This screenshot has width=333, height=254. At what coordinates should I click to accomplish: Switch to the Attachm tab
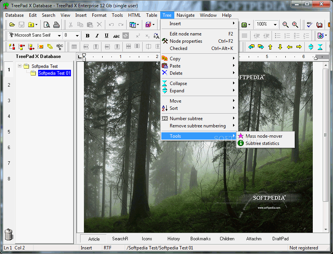pyautogui.click(x=254, y=239)
